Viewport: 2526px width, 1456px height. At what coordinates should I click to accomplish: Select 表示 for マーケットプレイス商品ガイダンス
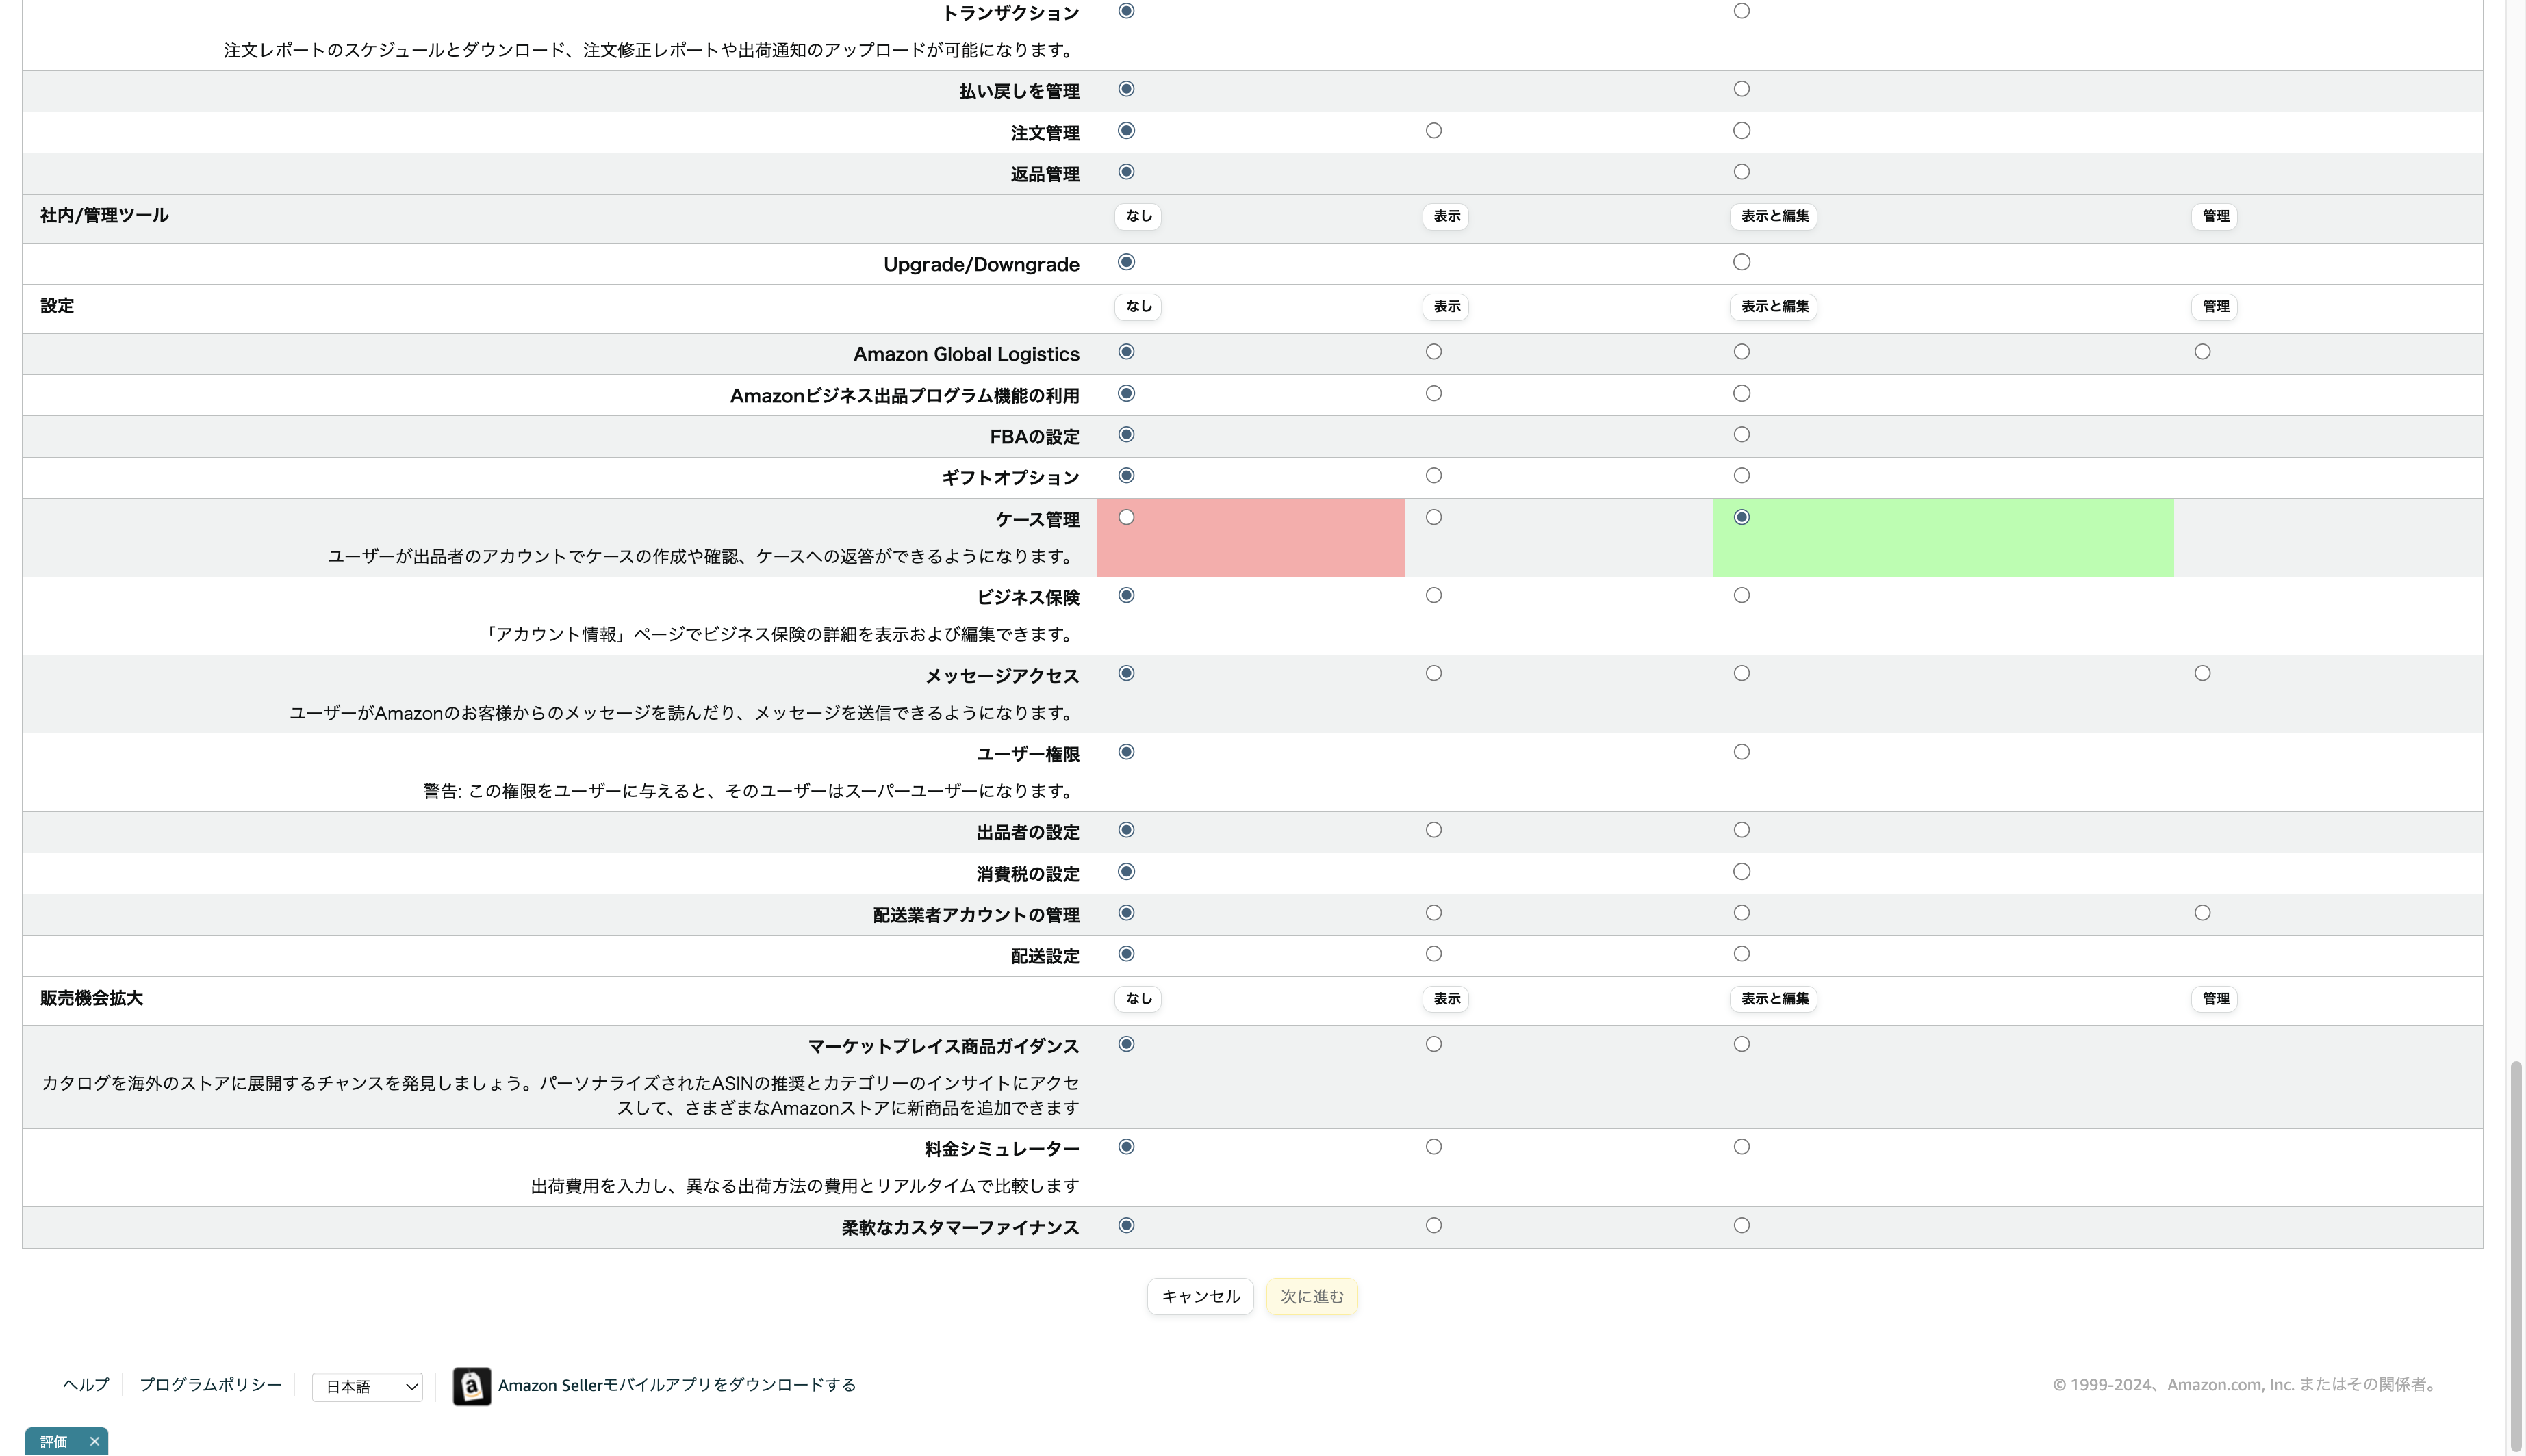pyautogui.click(x=1433, y=1044)
